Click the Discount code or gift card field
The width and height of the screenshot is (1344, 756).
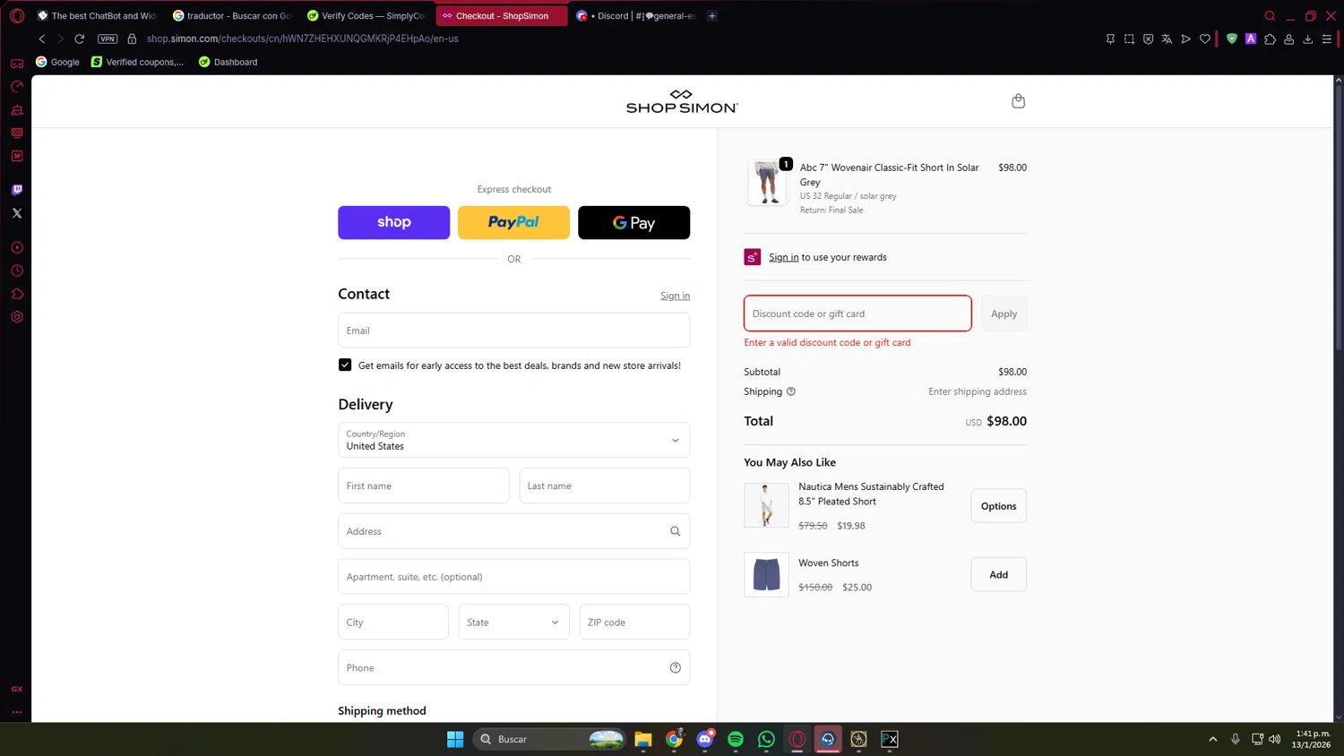857,314
